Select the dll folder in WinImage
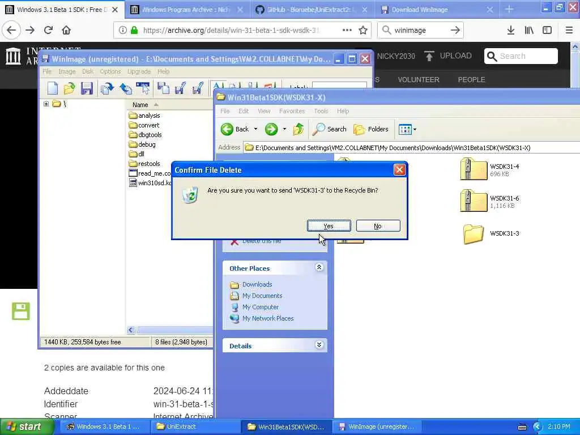 point(137,154)
